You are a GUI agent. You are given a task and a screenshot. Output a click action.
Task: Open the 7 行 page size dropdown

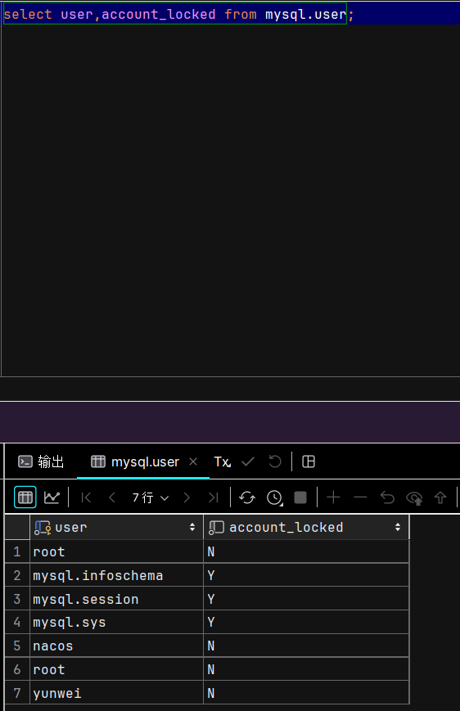point(151,497)
